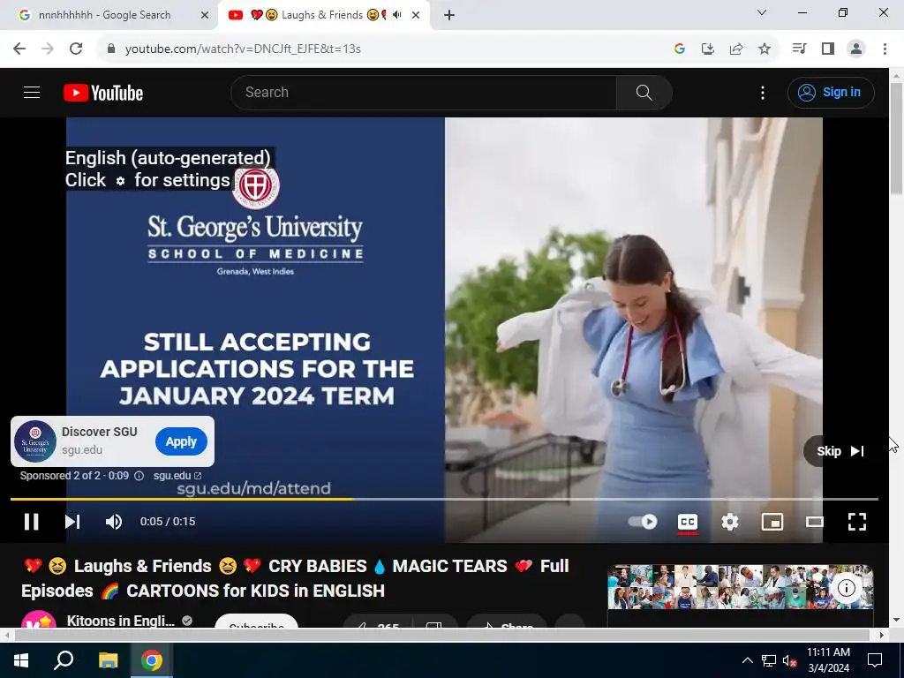The image size is (904, 678).
Task: Click Chrome icon in taskbar
Action: pyautogui.click(x=152, y=660)
